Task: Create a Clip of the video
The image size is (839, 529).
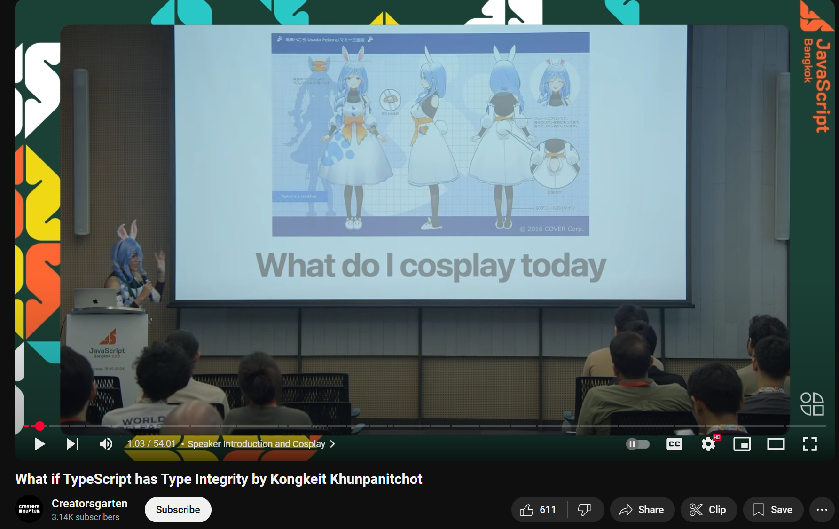Action: [708, 510]
